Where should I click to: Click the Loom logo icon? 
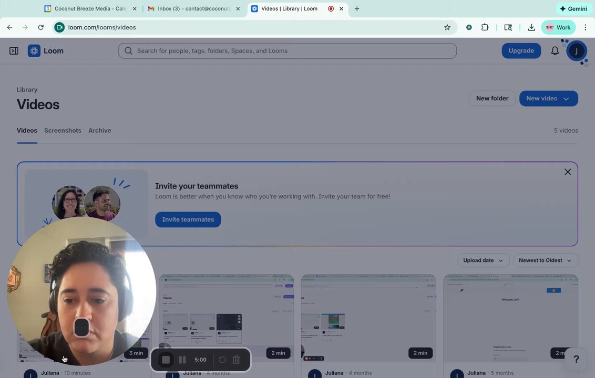coord(34,51)
